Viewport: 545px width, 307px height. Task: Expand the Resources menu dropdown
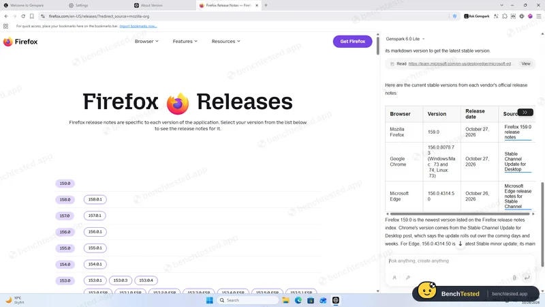click(x=226, y=41)
